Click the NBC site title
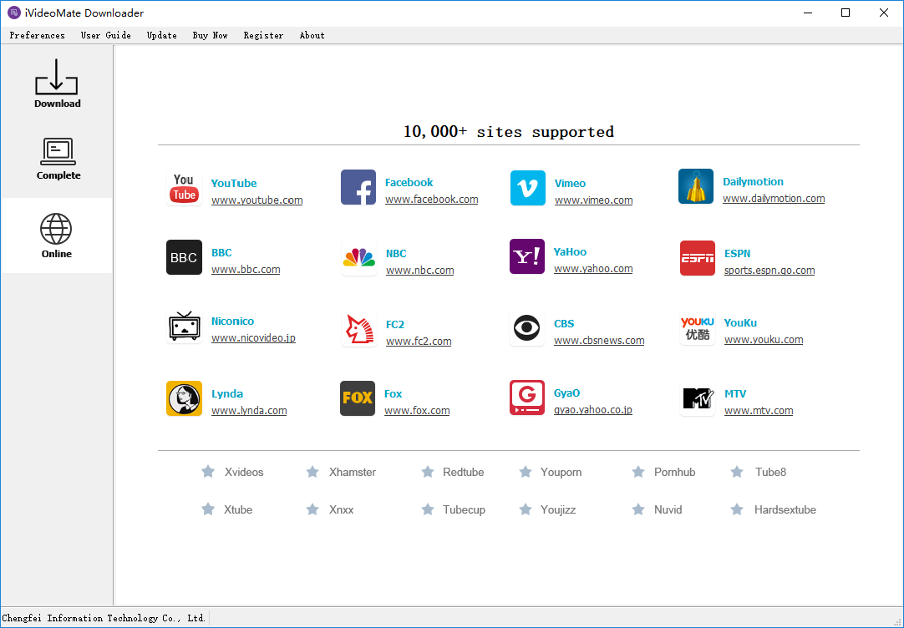Image resolution: width=904 pixels, height=628 pixels. 396,254
